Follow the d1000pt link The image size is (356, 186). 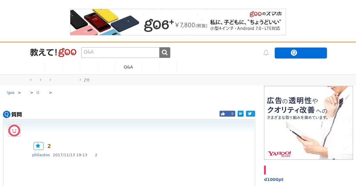[x=274, y=180]
